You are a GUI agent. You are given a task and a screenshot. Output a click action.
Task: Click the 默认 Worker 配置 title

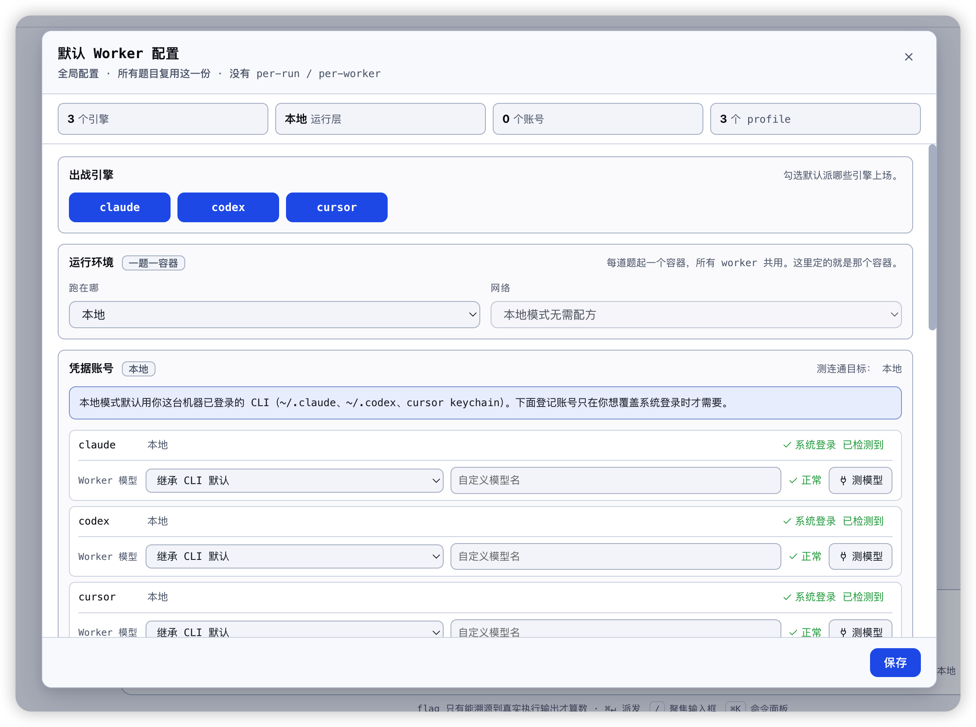[x=118, y=53]
